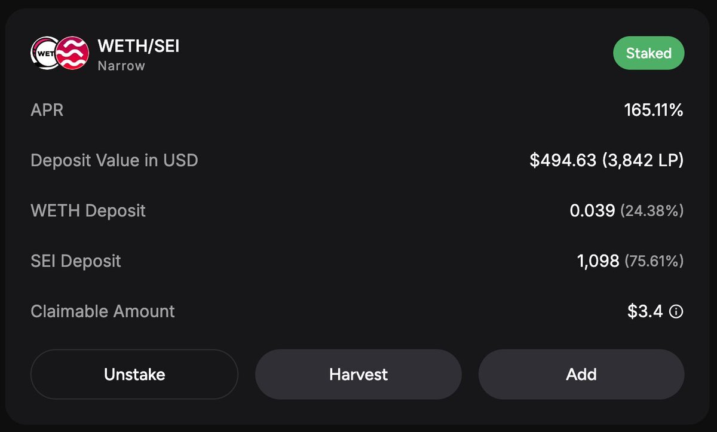Select the 1,098 SEI amount
This screenshot has width=717, height=432.
pyautogui.click(x=598, y=261)
